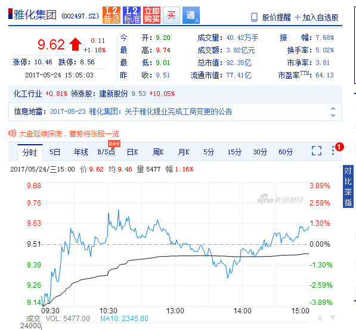The image size is (356, 330).
Task: Click the 10:30 time axis label
Action: click(109, 311)
